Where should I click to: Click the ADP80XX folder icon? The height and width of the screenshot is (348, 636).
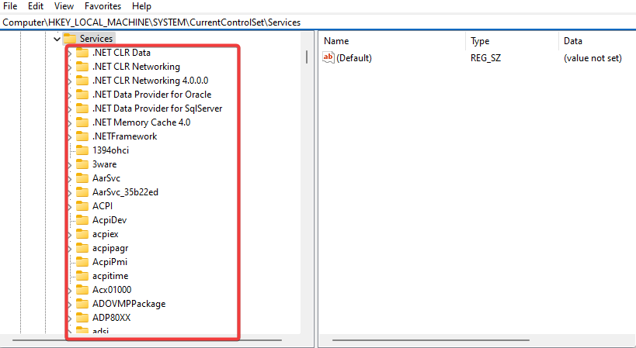pos(82,318)
